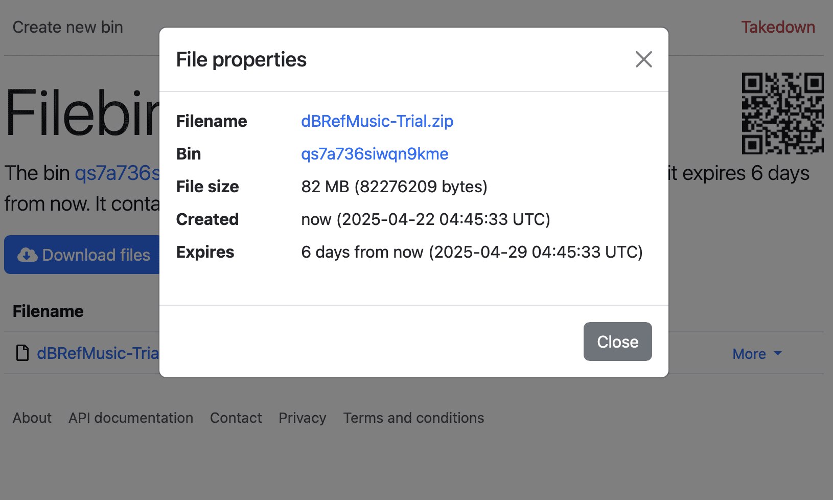833x500 pixels.
Task: Open the dBRefMusic-Trial.zip link in dialog
Action: (x=377, y=121)
